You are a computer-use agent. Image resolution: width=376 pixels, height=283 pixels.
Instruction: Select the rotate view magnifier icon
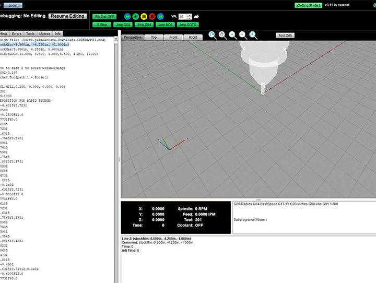pyautogui.click(x=212, y=36)
